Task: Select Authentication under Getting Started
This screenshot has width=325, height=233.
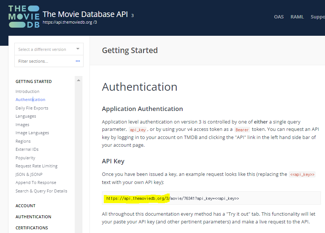Action: click(30, 100)
